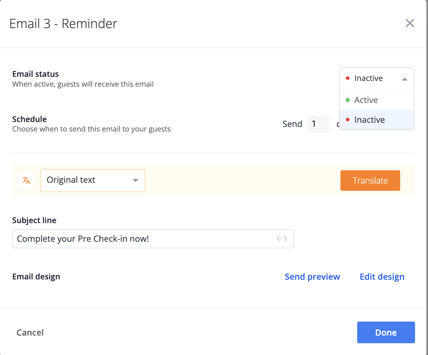Open Edit design link
The image size is (428, 355).
click(x=382, y=277)
